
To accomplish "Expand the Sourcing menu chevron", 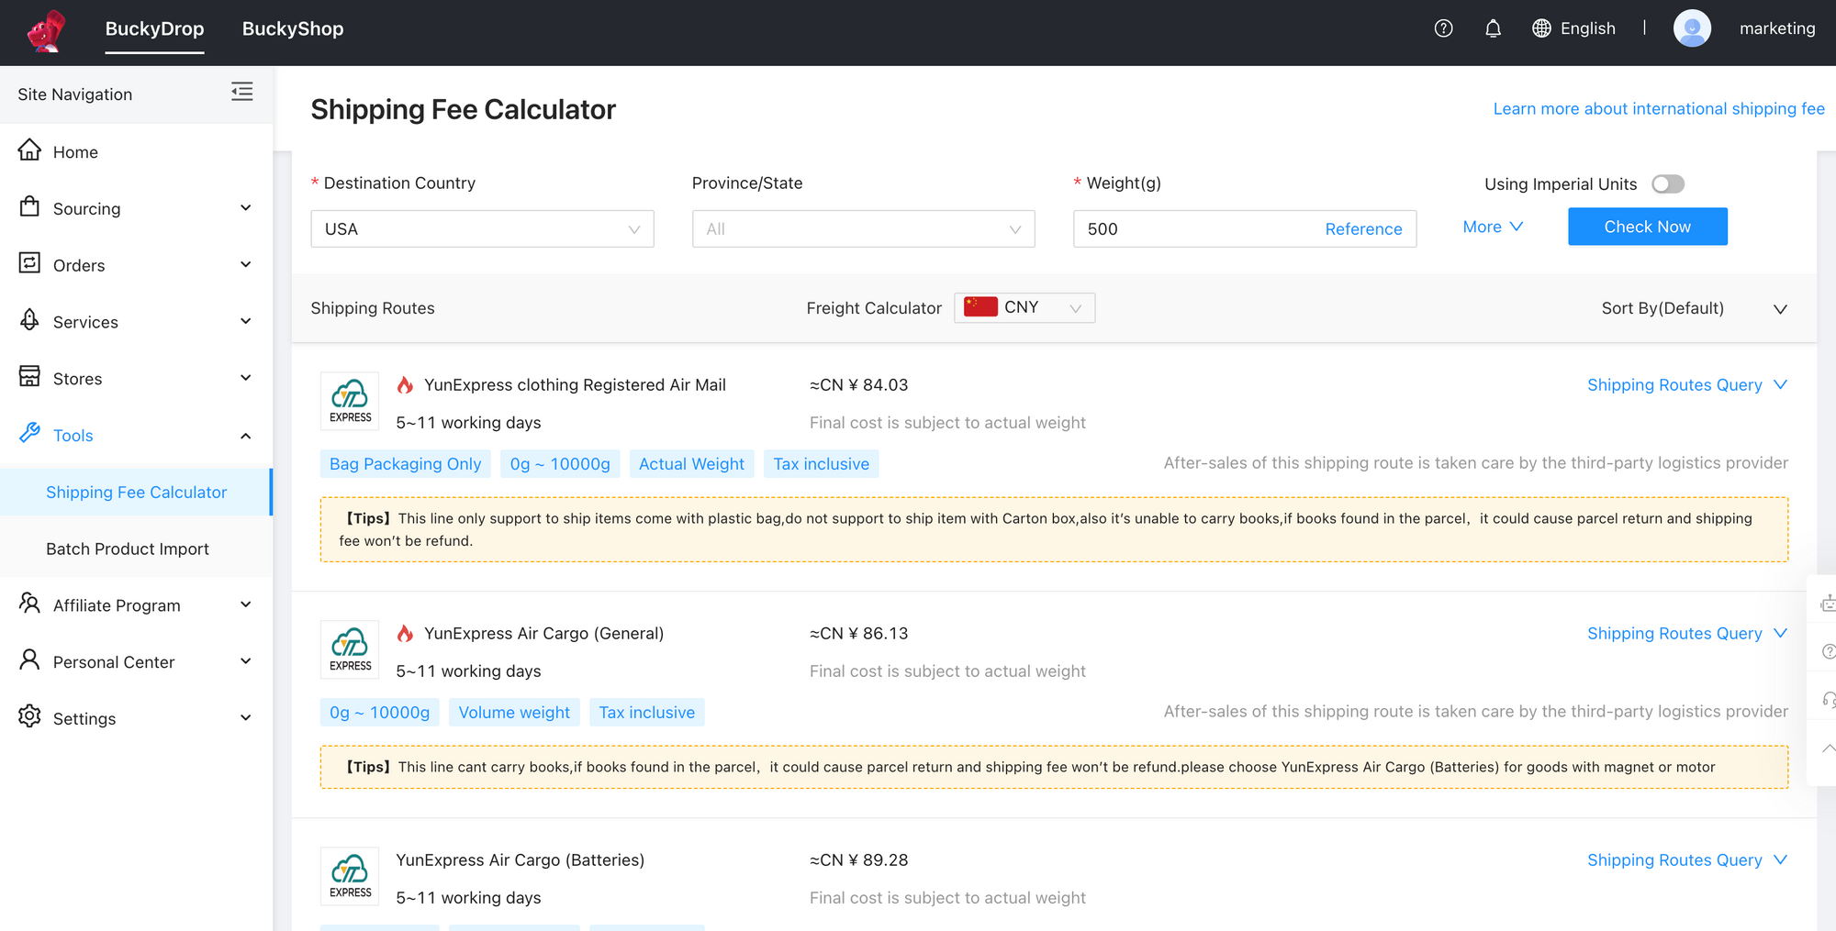I will pyautogui.click(x=245, y=208).
